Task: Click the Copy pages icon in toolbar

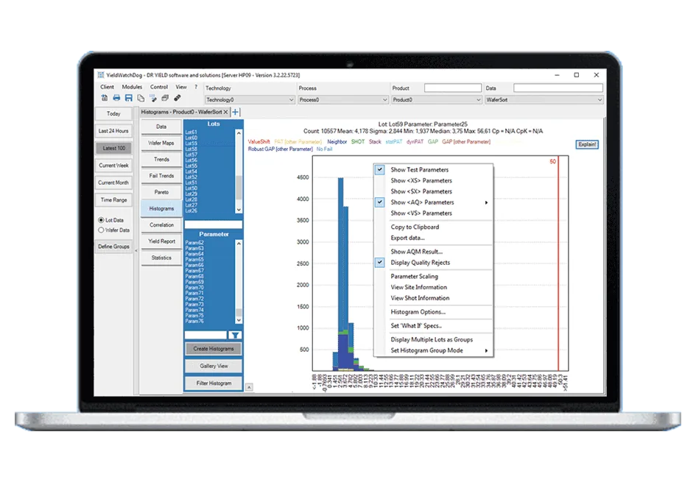Action: click(141, 98)
